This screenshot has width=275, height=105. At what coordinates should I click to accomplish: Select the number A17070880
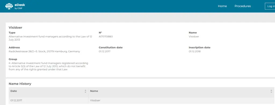tap(106, 37)
